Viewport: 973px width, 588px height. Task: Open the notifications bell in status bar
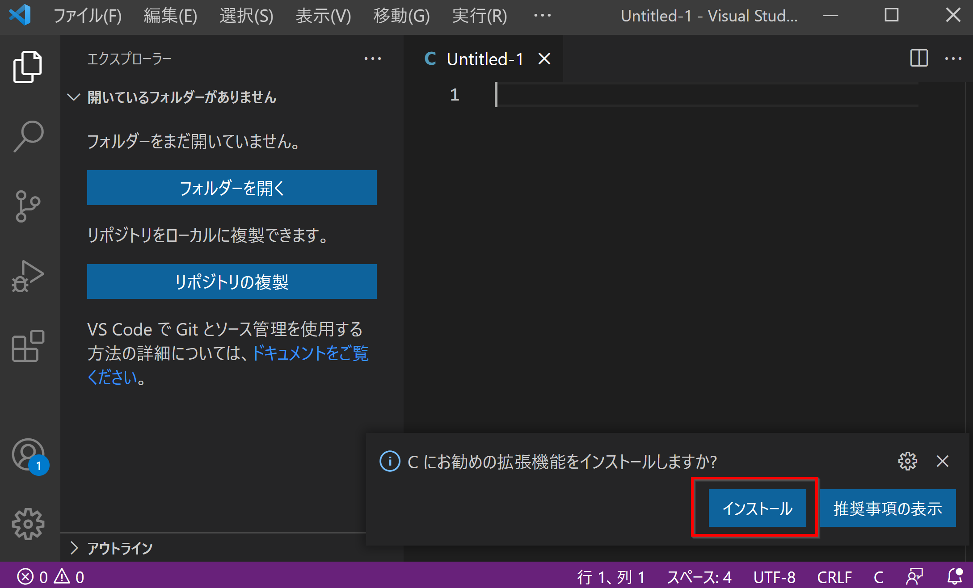point(955,577)
